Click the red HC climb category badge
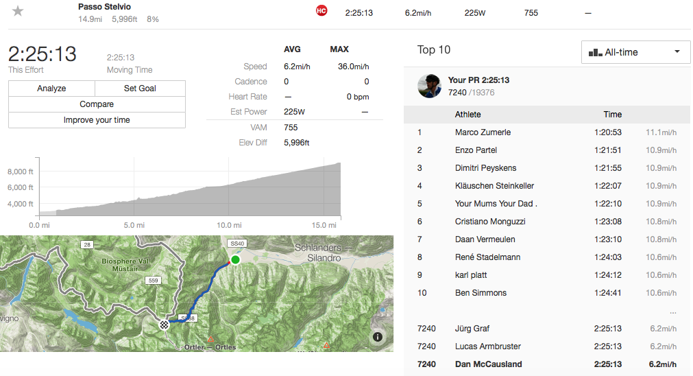The width and height of the screenshot is (693, 376). [321, 10]
